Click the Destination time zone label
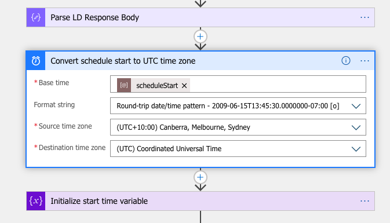The height and width of the screenshot is (223, 390). 72,148
